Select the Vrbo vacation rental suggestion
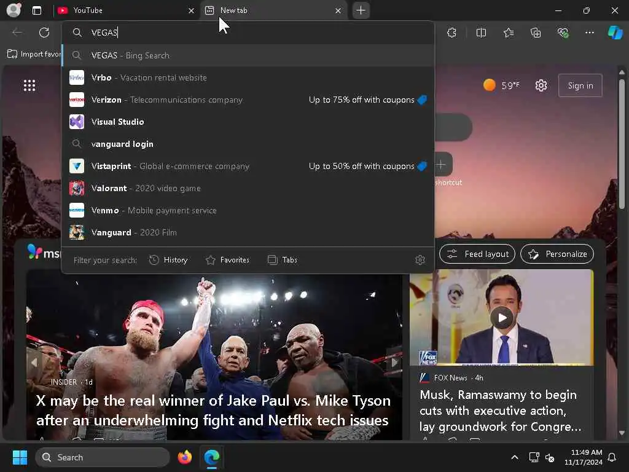629x472 pixels. click(248, 77)
